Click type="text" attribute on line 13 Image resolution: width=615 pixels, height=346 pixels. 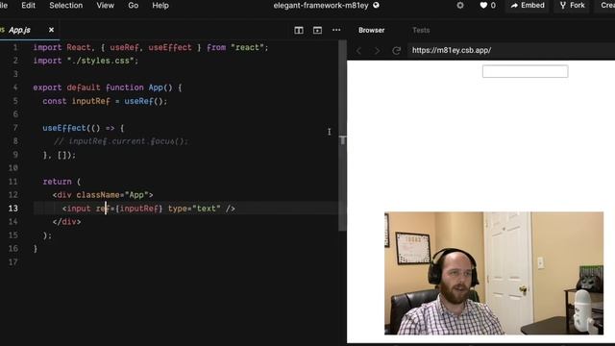pyautogui.click(x=194, y=209)
